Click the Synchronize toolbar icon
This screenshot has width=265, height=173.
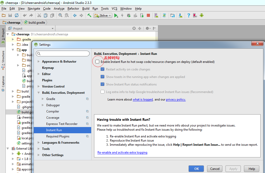pyautogui.click(x=17, y=16)
